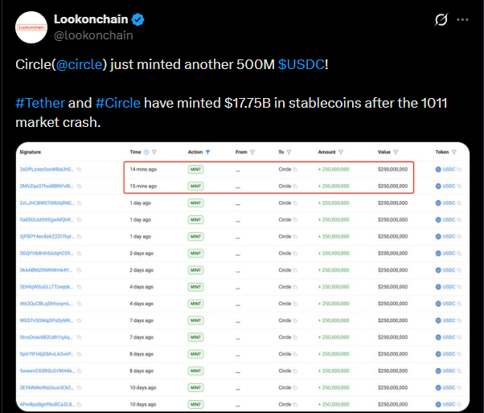
Task: Click the verified badge next to Lookonchain
Action: 137,18
